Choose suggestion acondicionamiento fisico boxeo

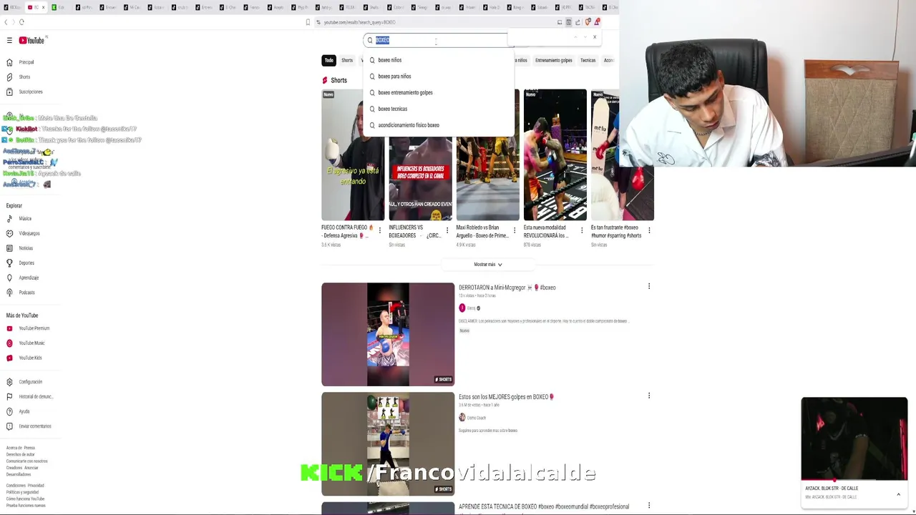pos(438,125)
